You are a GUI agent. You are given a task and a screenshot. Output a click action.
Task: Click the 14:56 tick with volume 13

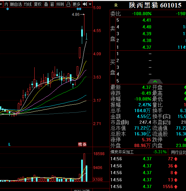[148, 180]
